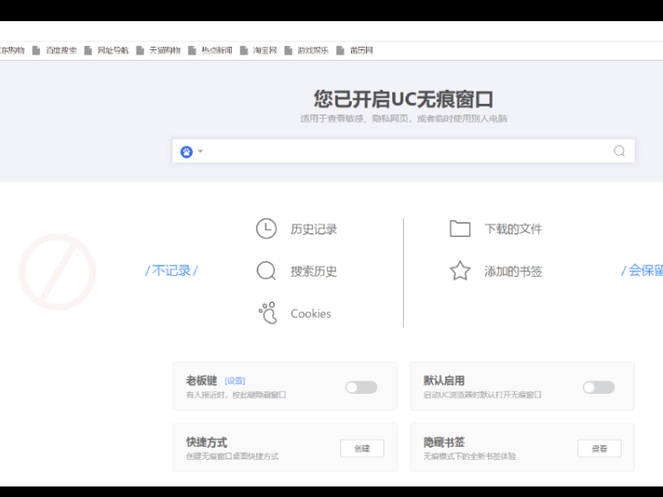Click the 创建 shortcut button
Screen dimensions: 663x497
362,449
